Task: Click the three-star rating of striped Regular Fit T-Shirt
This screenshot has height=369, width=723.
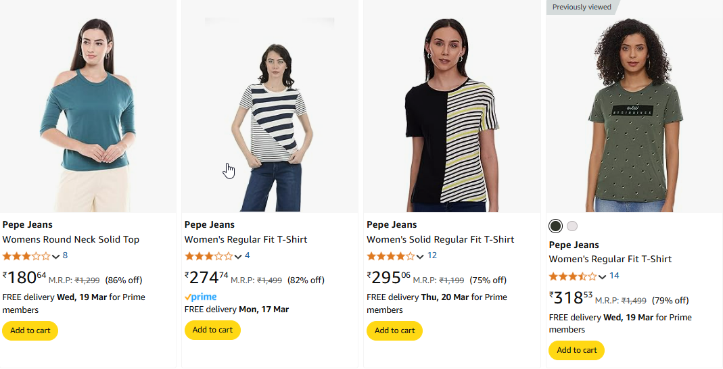Action: pyautogui.click(x=208, y=256)
